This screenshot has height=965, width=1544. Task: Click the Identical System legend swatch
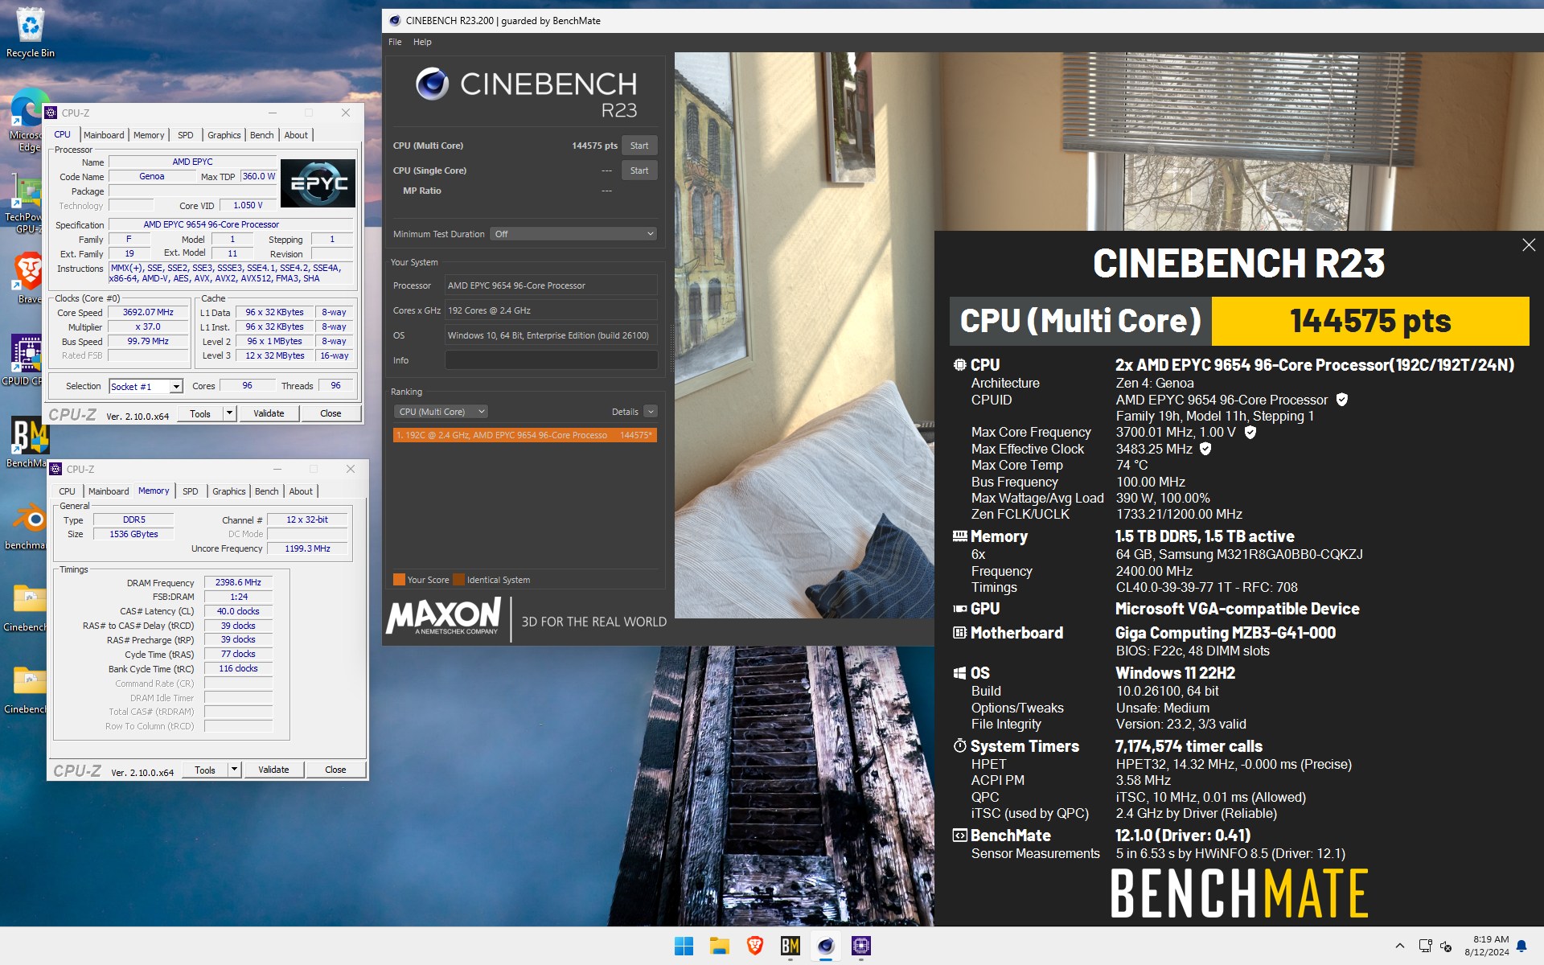click(x=458, y=580)
